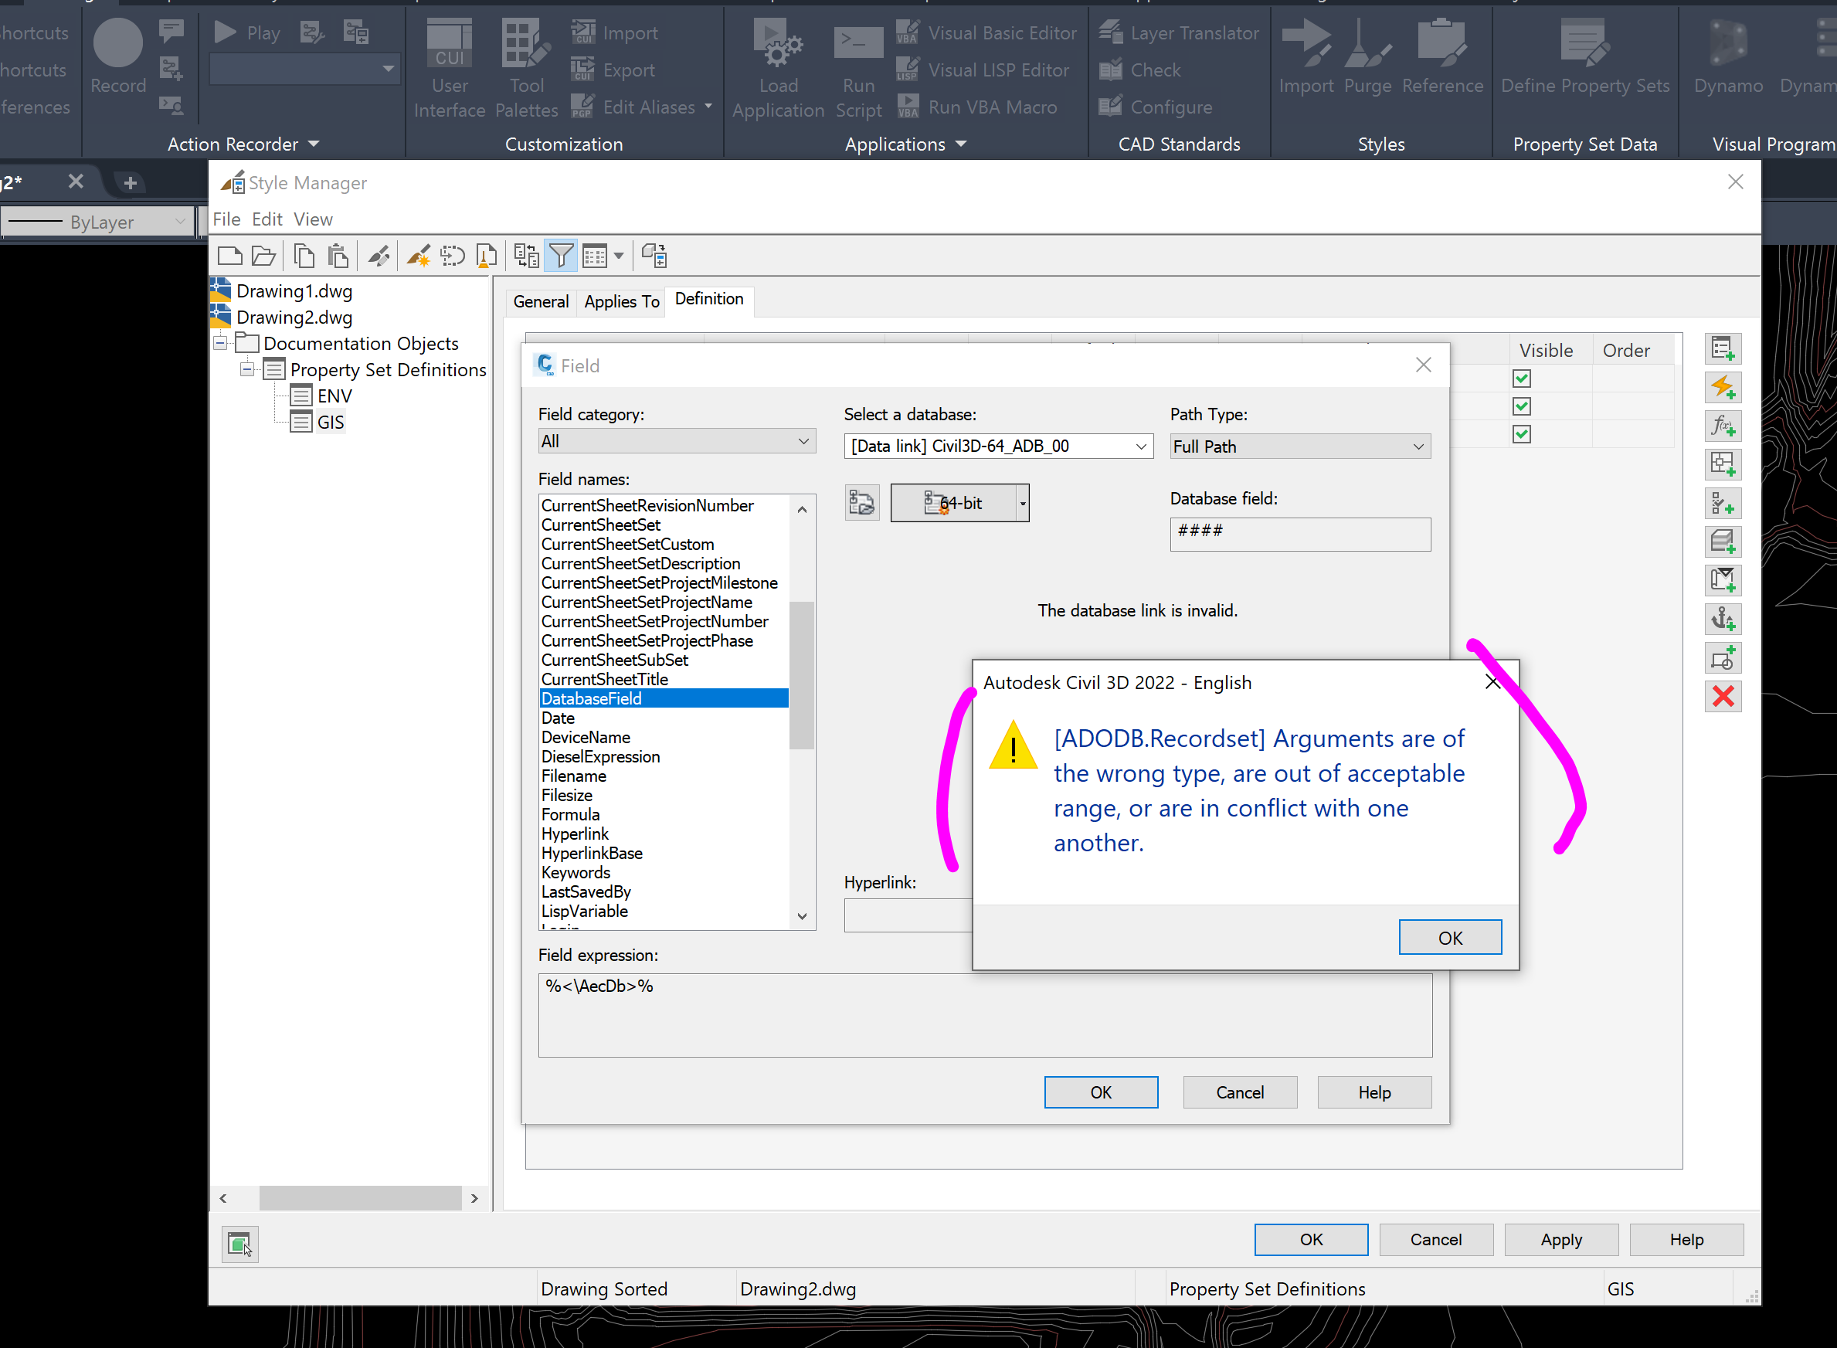Add classification property definition checklist icon
The height and width of the screenshot is (1348, 1837).
(x=1723, y=503)
